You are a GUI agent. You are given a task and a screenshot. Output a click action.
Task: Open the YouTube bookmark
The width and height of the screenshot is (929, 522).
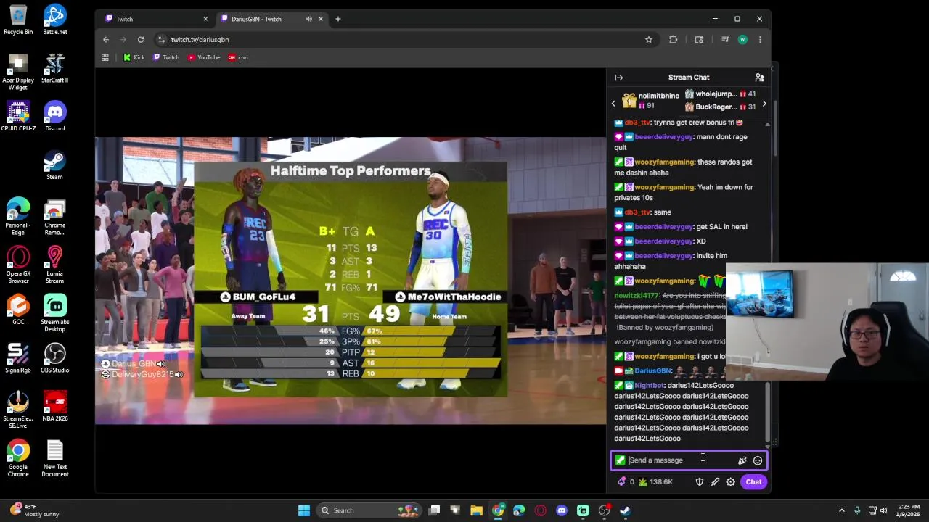pos(204,57)
